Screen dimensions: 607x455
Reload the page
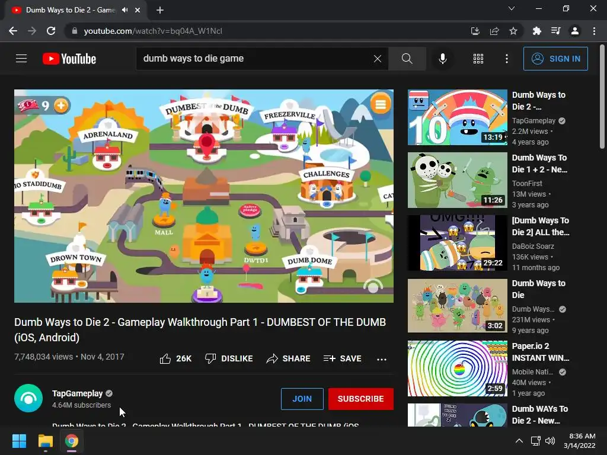point(51,31)
